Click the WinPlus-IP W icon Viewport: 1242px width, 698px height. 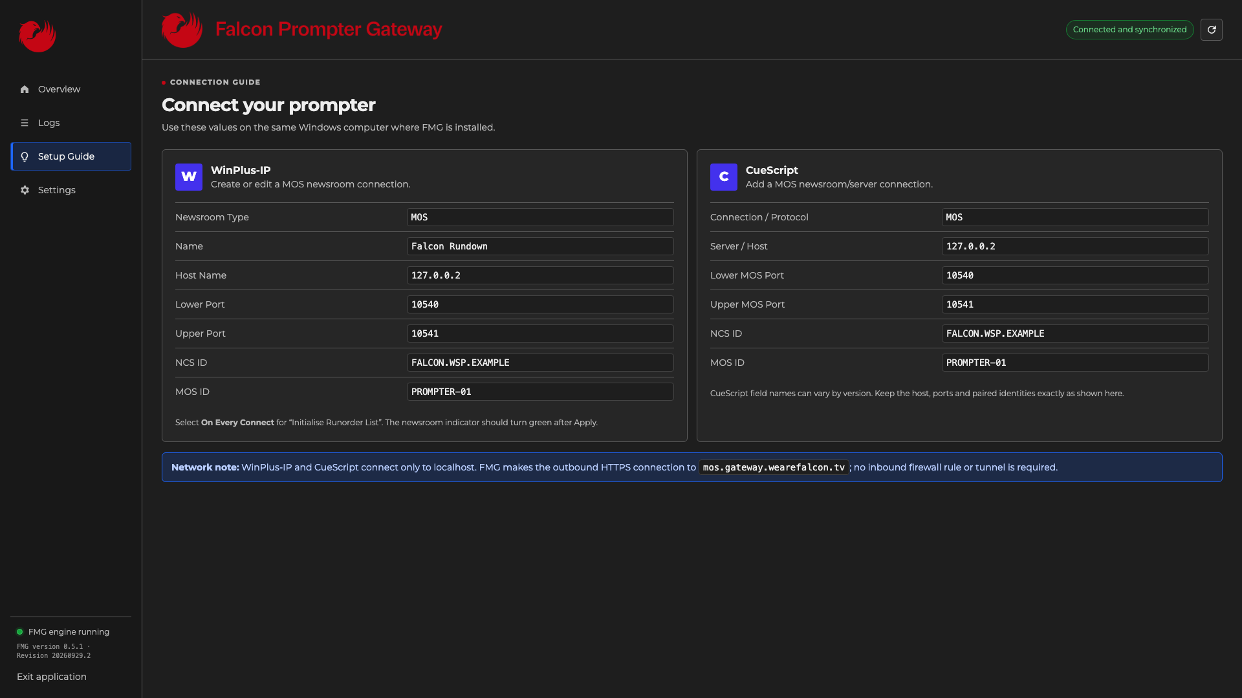tap(189, 177)
